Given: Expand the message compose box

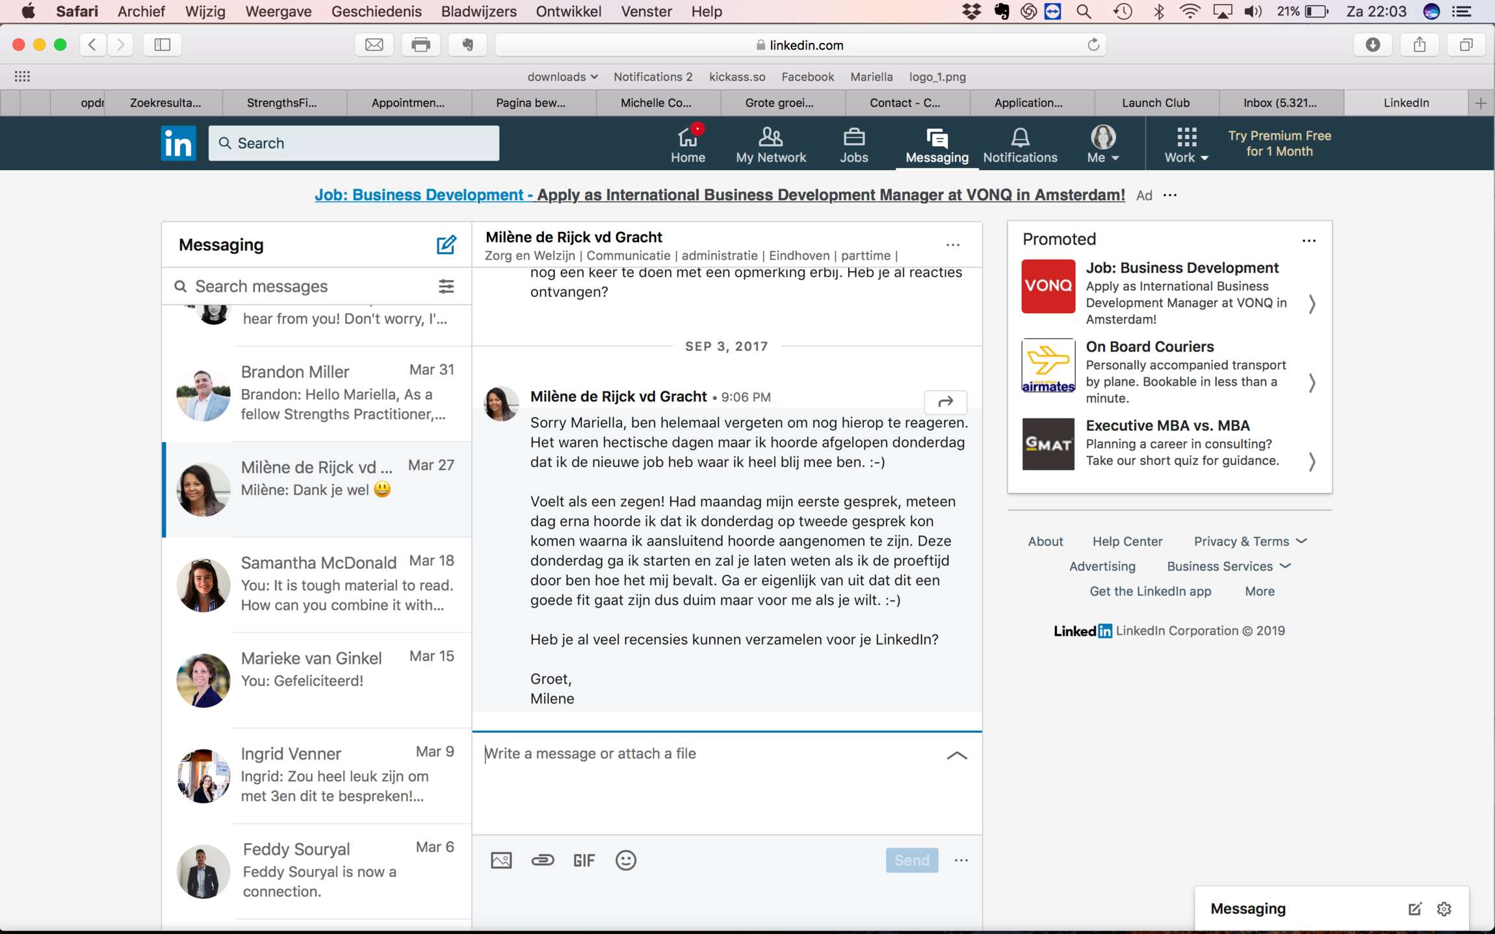Looking at the screenshot, I should tap(956, 755).
